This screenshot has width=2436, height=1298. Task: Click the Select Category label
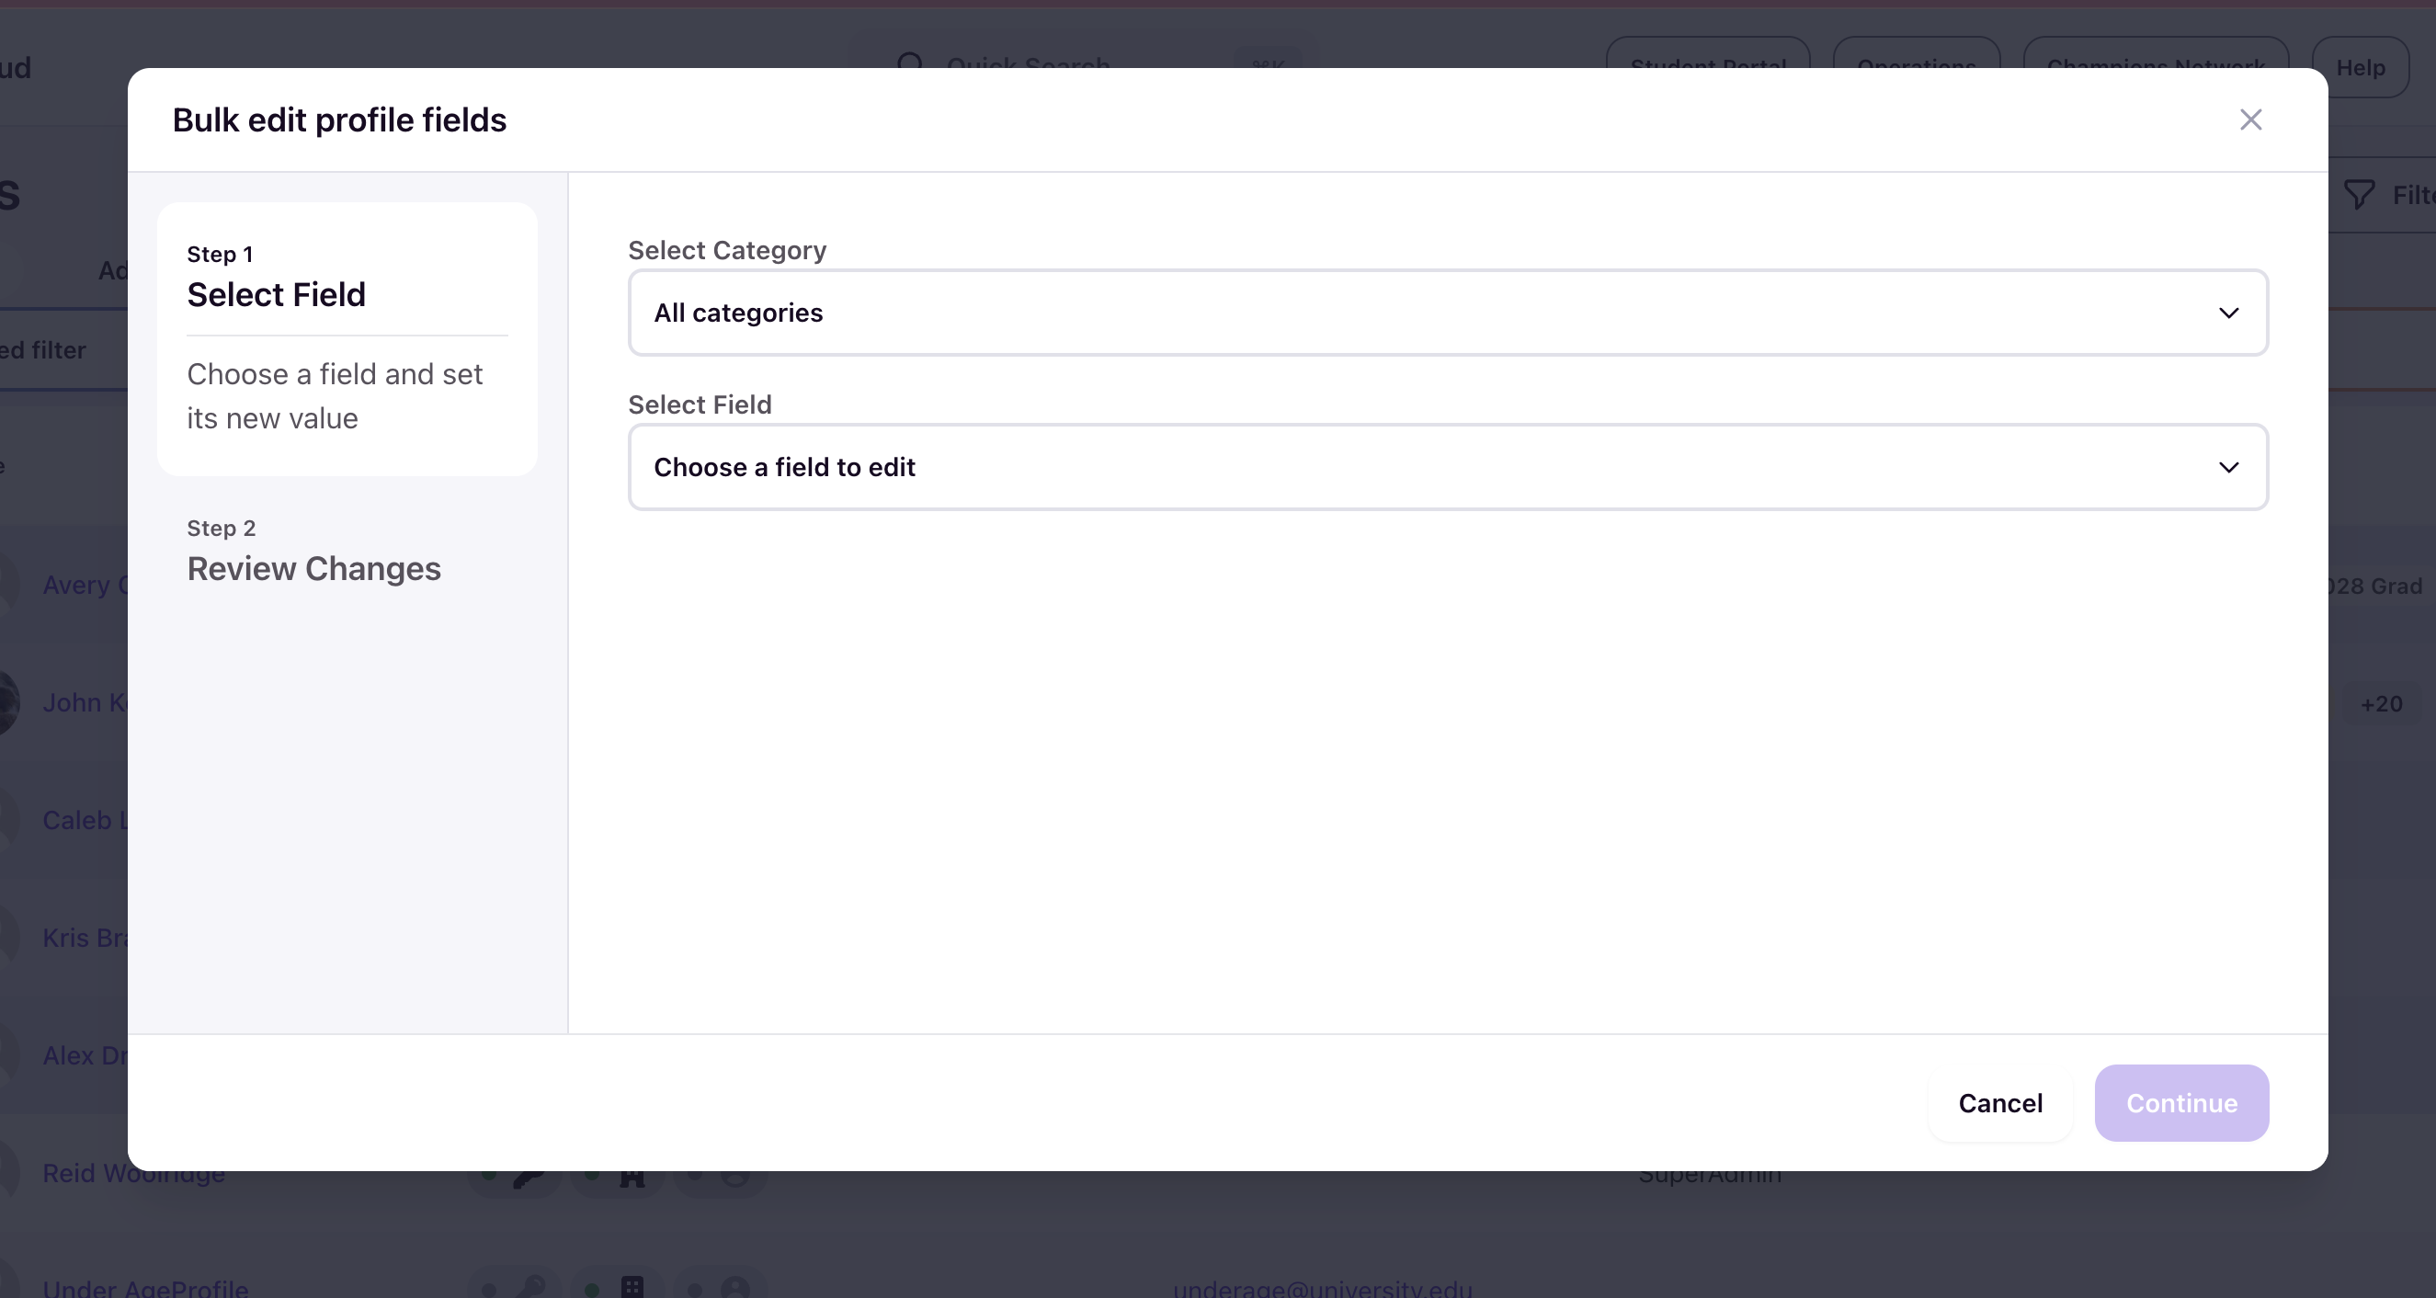tap(727, 251)
